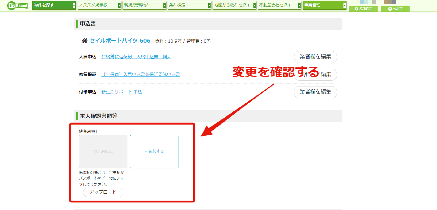Screen dimensions: 437x210
Task: Open the 新生活サポート 申込 link
Action: click(122, 92)
